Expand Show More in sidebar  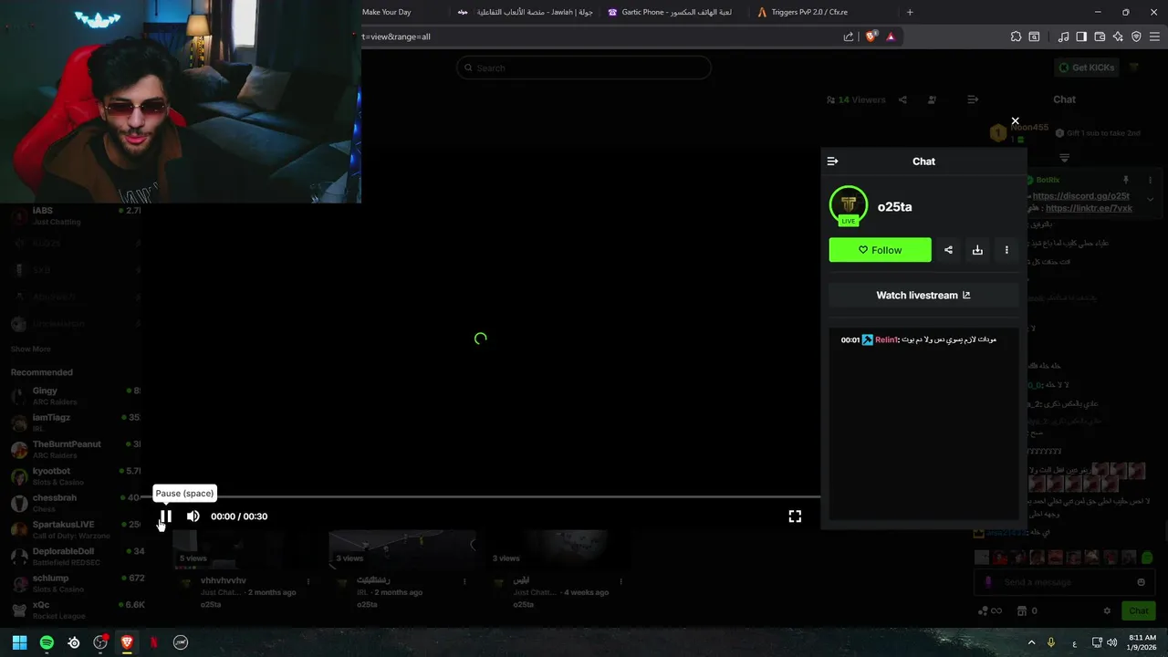point(30,349)
